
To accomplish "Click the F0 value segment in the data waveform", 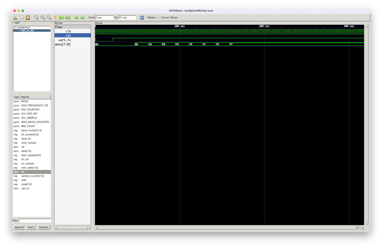I will [182, 44].
